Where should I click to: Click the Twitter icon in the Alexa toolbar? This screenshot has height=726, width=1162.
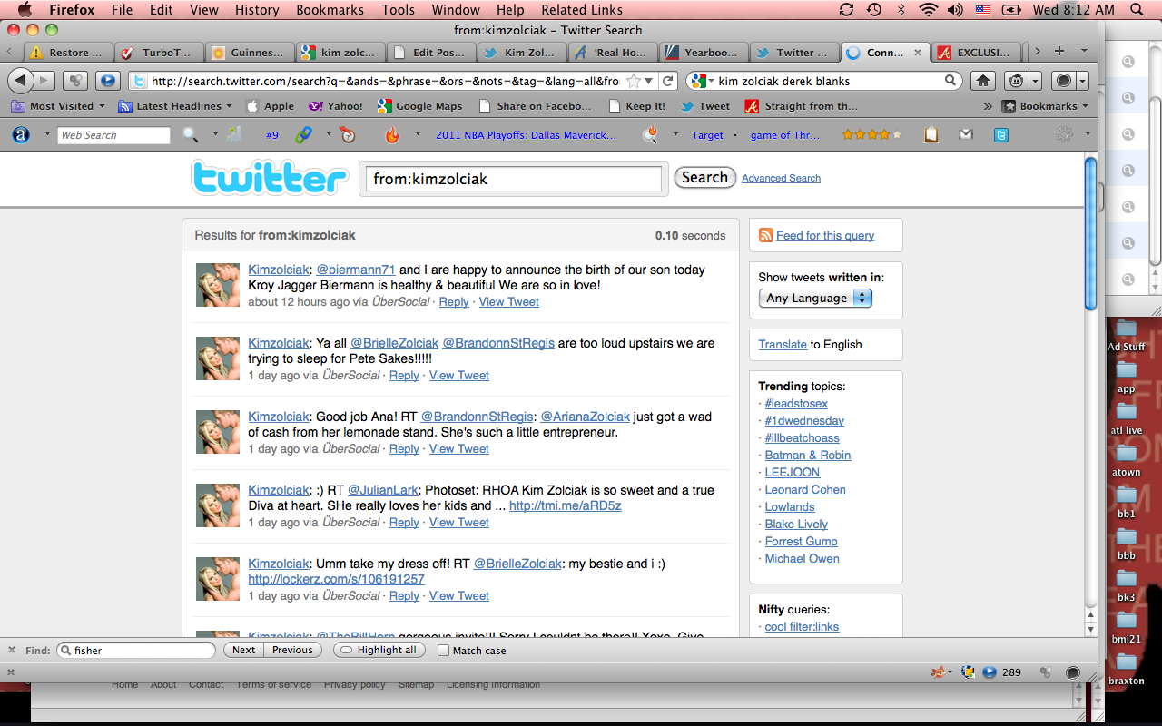click(x=1000, y=135)
